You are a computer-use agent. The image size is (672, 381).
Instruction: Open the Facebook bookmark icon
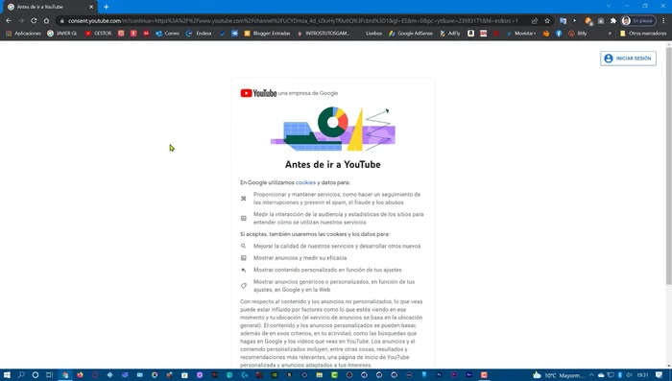click(x=559, y=33)
